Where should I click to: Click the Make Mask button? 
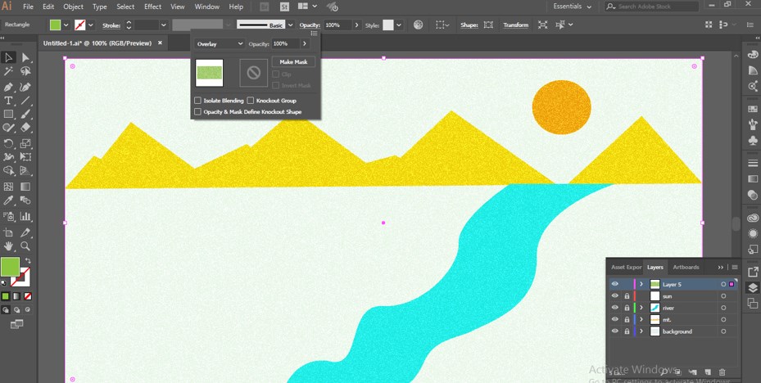pos(293,61)
